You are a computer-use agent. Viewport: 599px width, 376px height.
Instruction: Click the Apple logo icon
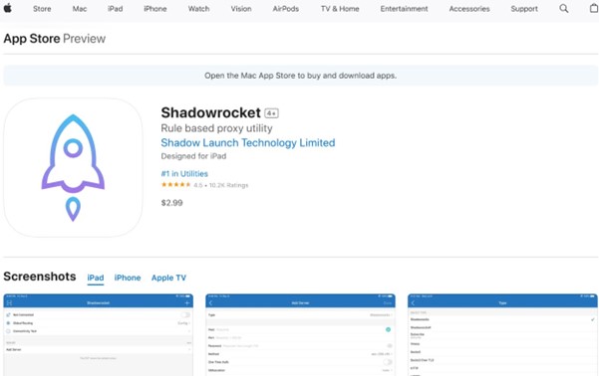[x=8, y=8]
